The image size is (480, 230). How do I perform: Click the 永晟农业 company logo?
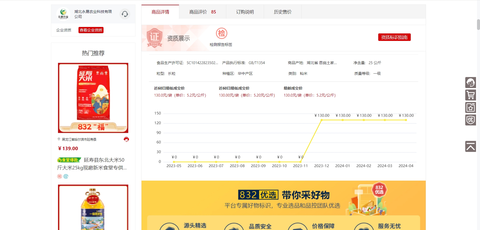(x=63, y=14)
